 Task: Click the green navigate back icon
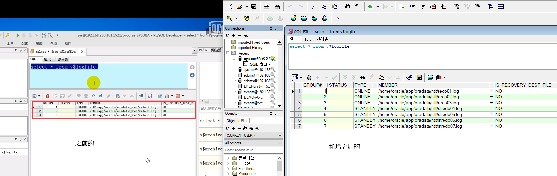click(371, 6)
